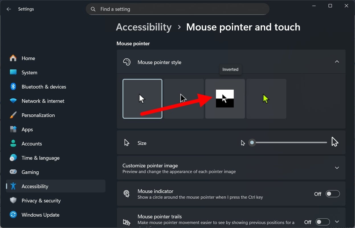Enable Mouse pointer trails
355x228 pixels.
click(322, 221)
